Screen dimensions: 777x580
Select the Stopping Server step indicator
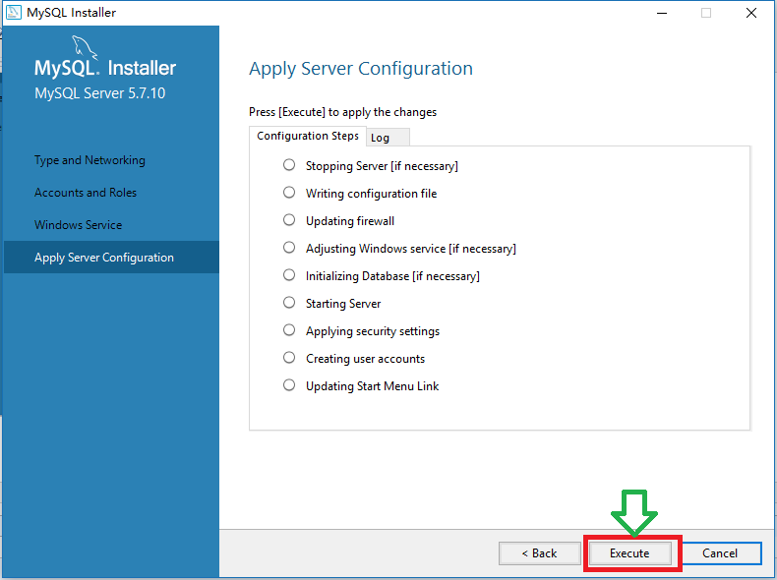point(289,165)
